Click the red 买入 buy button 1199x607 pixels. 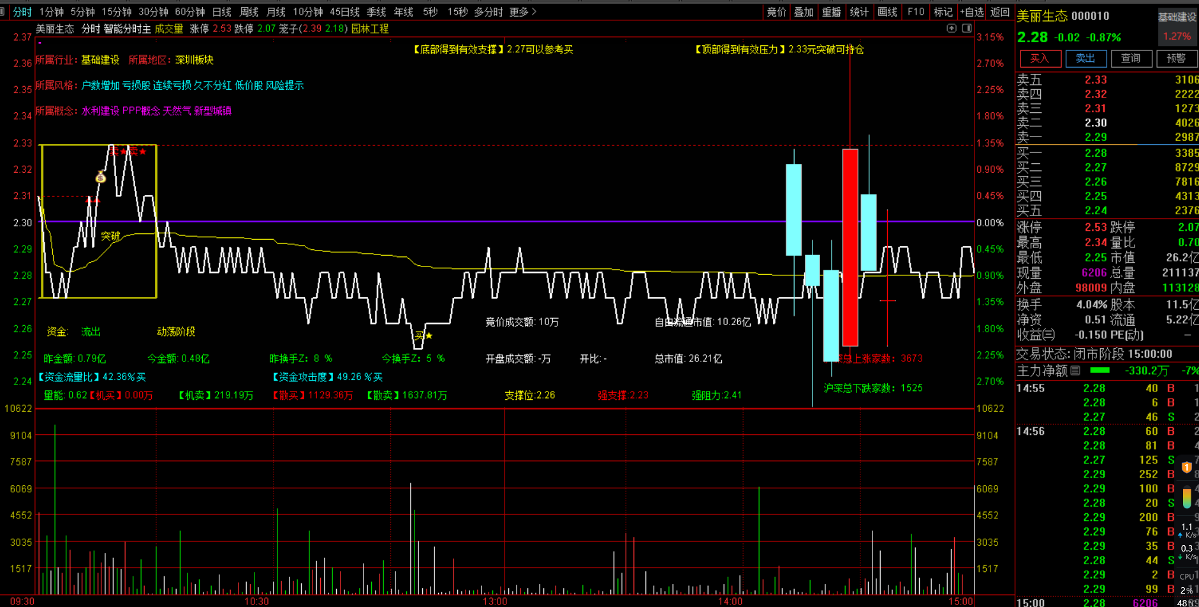point(1040,59)
